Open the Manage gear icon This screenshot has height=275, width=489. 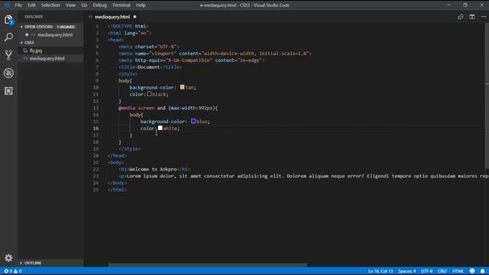[8, 258]
